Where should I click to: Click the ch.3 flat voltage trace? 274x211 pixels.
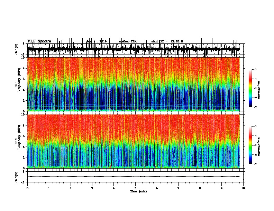click(134, 177)
